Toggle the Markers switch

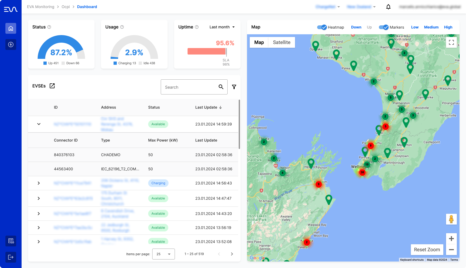pyautogui.click(x=384, y=27)
